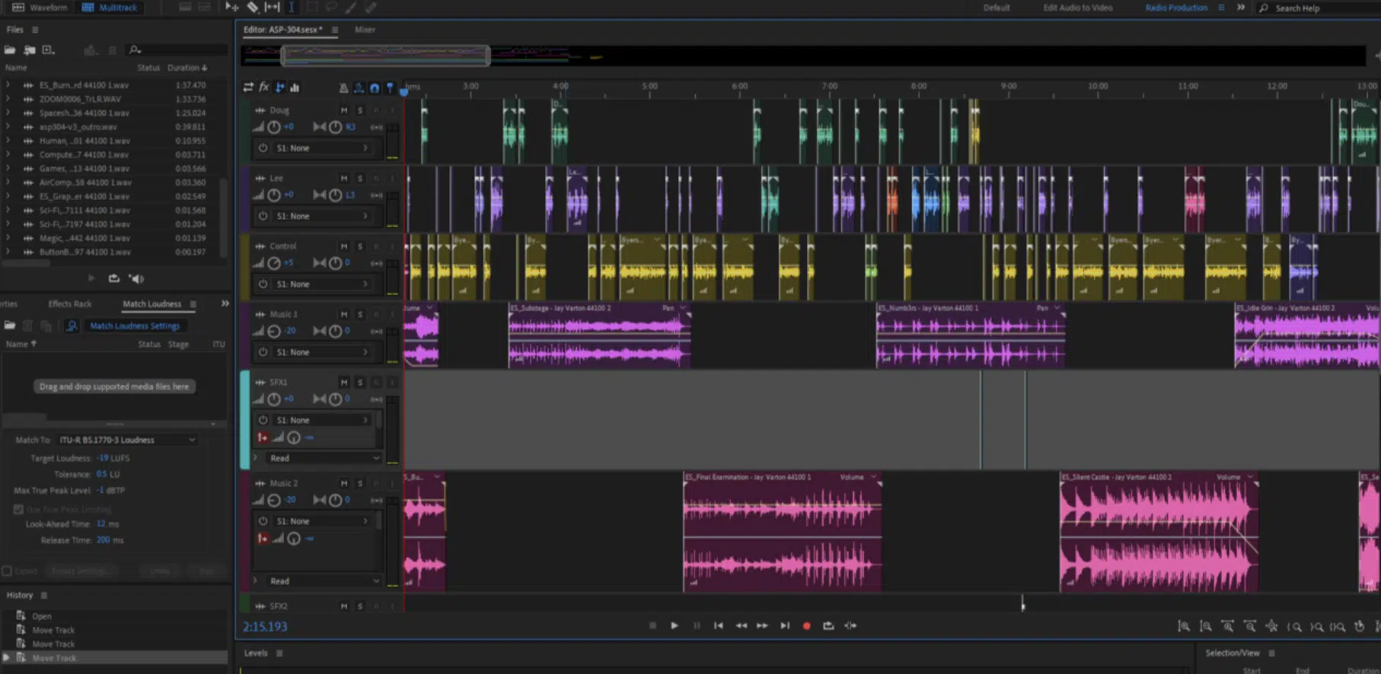Toggle Files panel auto-play speaker icon
This screenshot has width=1381, height=674.
[136, 278]
